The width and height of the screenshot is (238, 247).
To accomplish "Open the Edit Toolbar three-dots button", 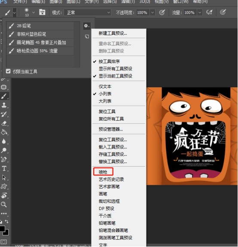I will tap(4, 213).
